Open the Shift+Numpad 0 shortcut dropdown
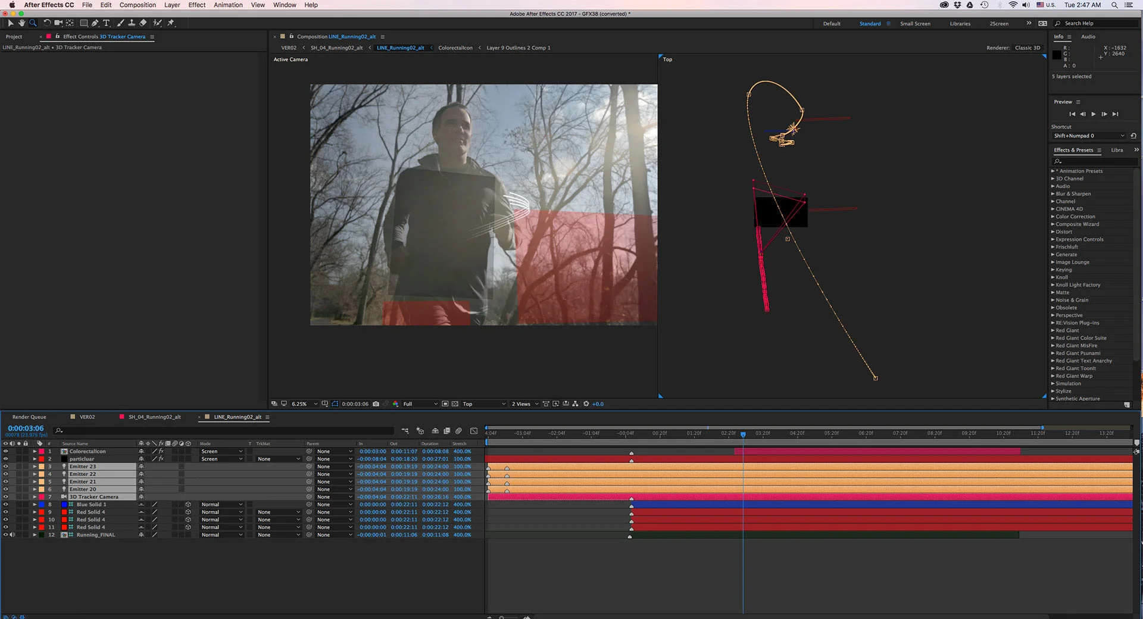This screenshot has width=1143, height=619. pos(1089,136)
